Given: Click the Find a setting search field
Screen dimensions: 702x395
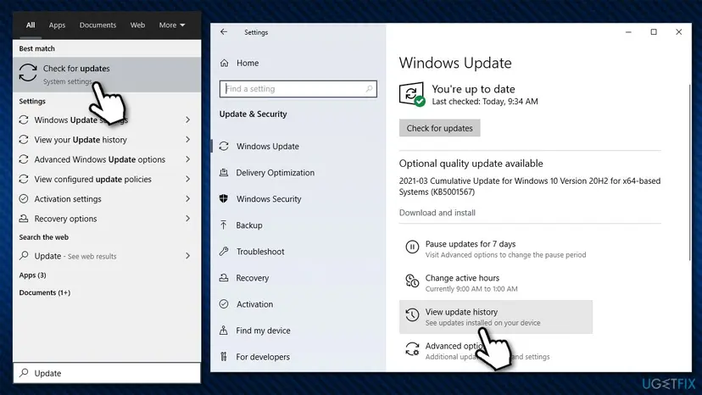Looking at the screenshot, I should (298, 89).
